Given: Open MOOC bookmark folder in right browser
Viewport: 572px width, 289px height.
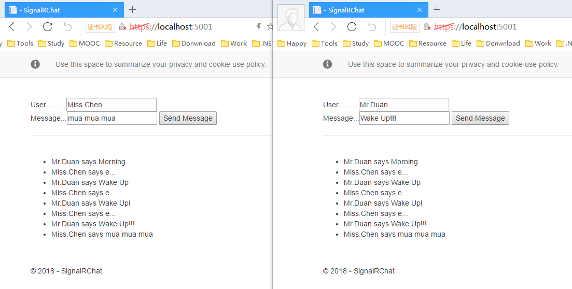Looking at the screenshot, I should tap(389, 44).
